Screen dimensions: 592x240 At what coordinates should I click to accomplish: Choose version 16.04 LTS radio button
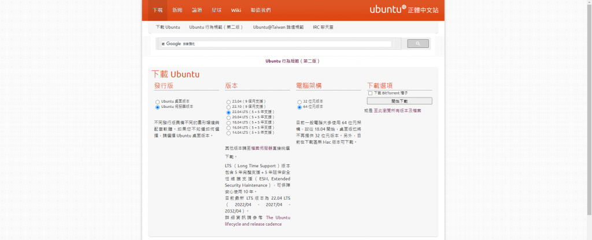[x=228, y=127]
